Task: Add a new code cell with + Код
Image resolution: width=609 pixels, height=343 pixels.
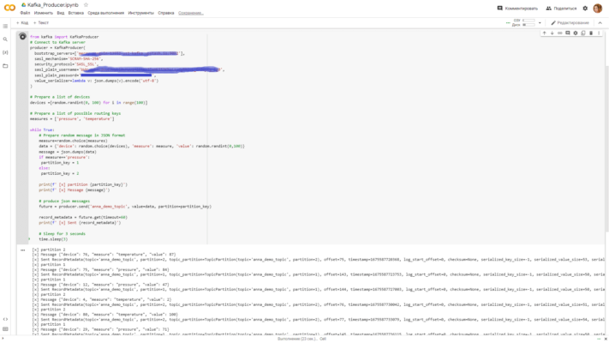Action: (x=21, y=22)
